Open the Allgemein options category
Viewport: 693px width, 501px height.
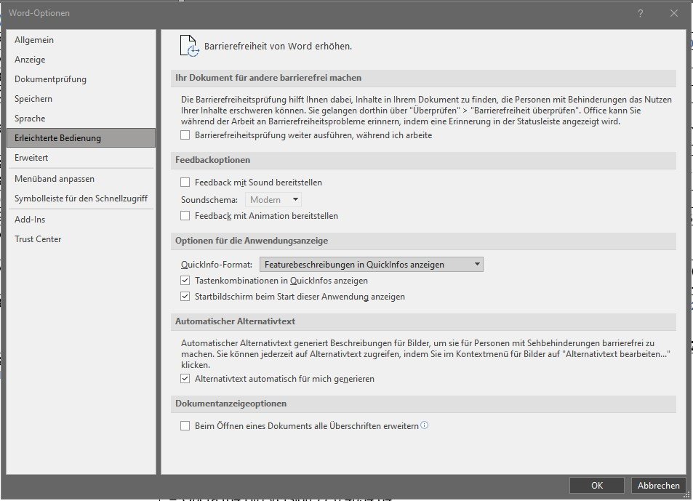81,40
